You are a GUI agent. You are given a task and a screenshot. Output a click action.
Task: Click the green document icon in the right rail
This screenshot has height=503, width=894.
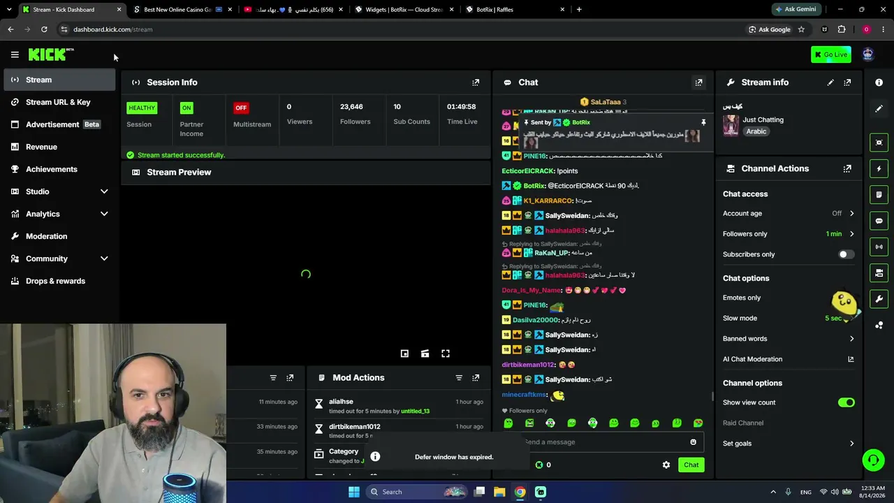[879, 195]
